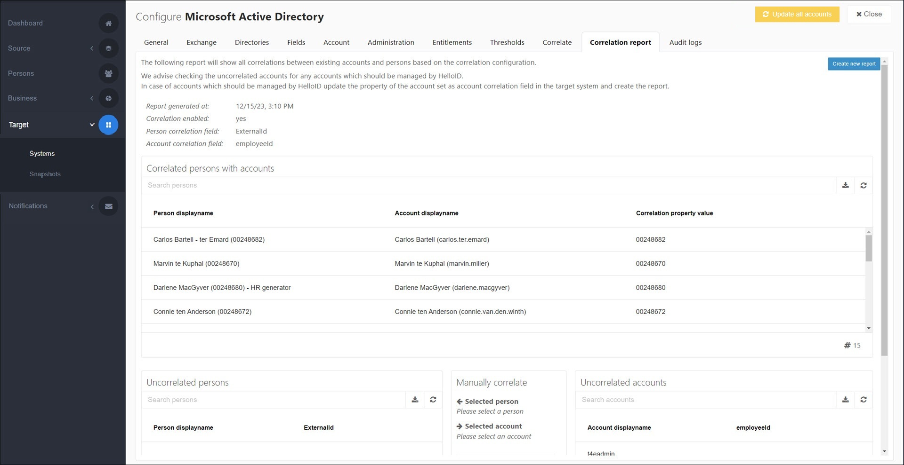Close the configuration page
This screenshot has height=465, width=904.
point(869,14)
